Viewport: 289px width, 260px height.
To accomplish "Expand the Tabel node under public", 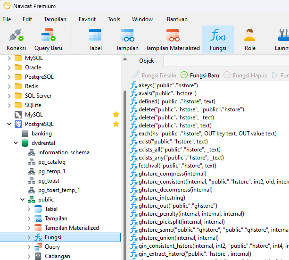I will click(29, 209).
